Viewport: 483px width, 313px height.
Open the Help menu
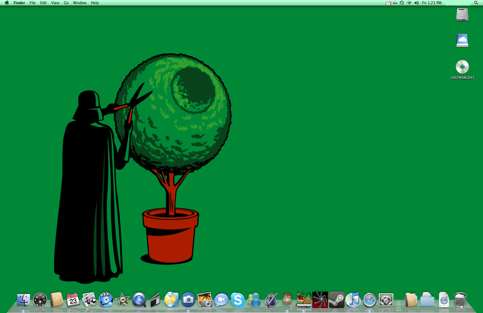95,3
